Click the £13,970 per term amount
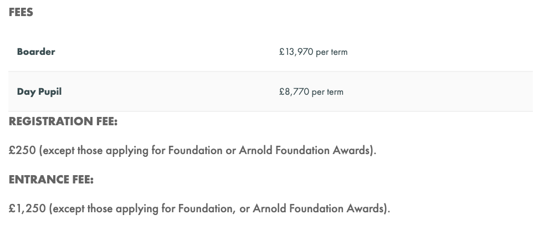The width and height of the screenshot is (534, 225). [x=314, y=52]
